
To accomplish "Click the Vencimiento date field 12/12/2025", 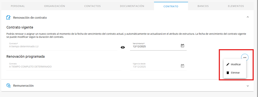I will (158, 46).
